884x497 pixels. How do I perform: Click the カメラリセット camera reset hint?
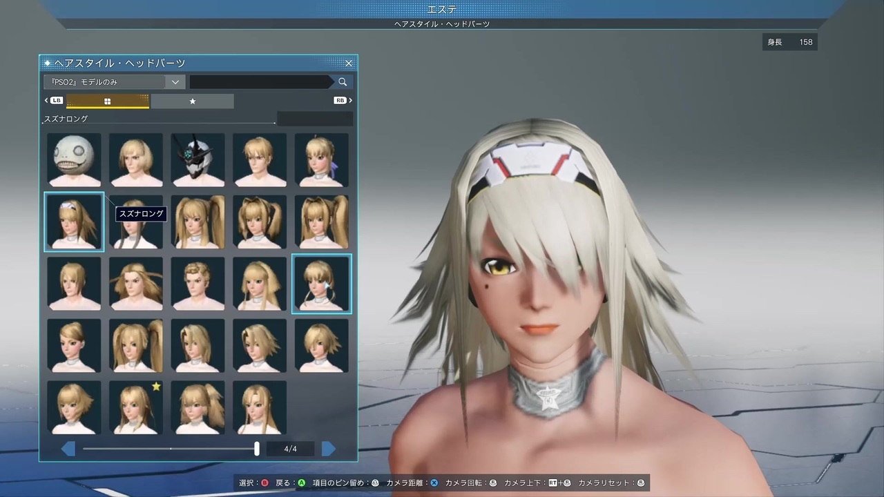tap(611, 483)
